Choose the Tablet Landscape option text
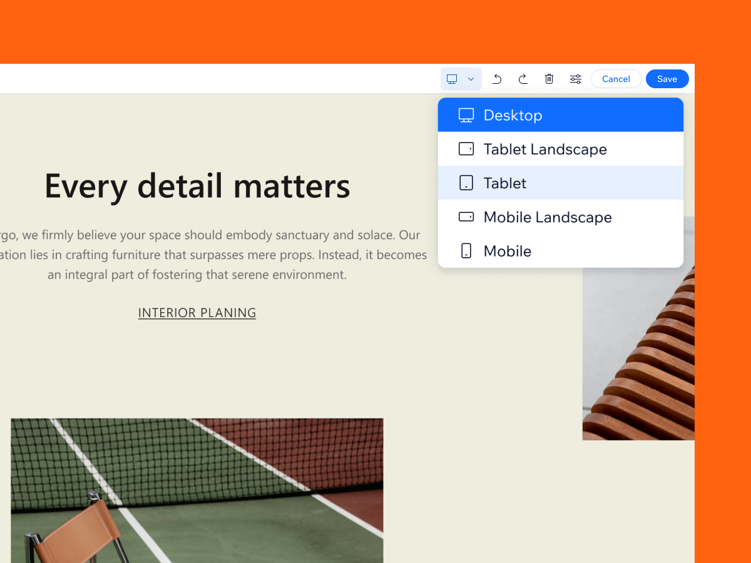 click(545, 149)
